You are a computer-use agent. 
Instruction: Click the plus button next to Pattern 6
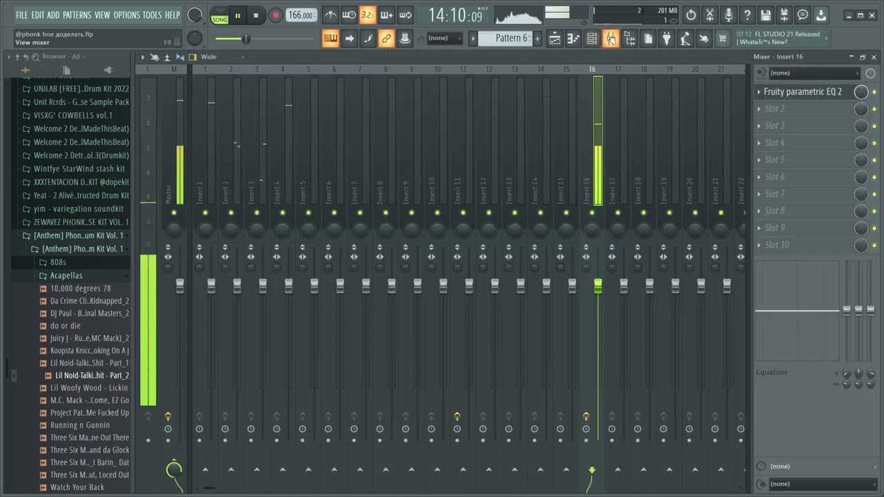pos(538,39)
